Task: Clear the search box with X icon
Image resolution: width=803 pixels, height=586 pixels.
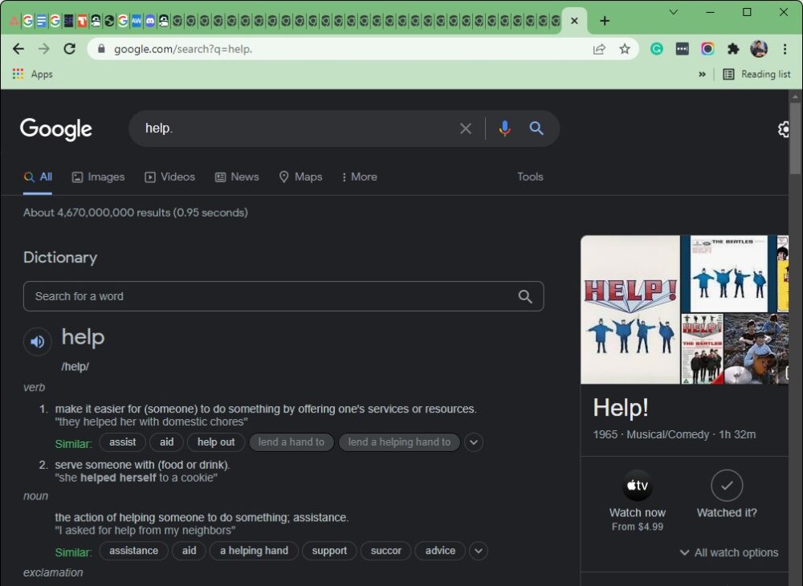Action: (466, 128)
